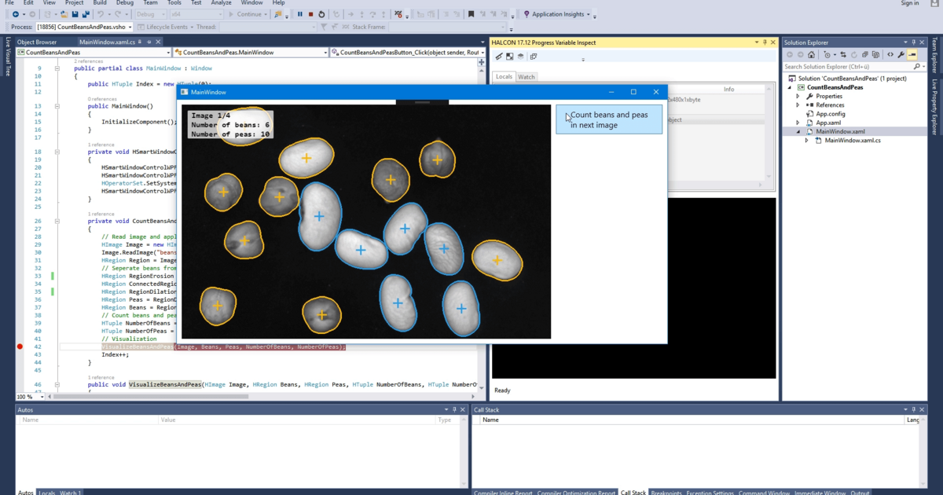This screenshot has height=495, width=943.
Task: Switch to Watch tab in HALCON panel
Action: pyautogui.click(x=527, y=77)
